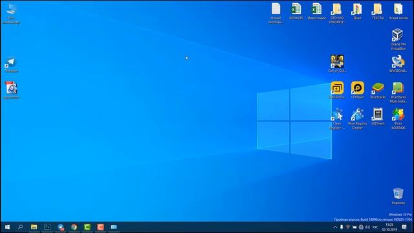Open the clock and date flyout
The width and height of the screenshot is (414, 233).
389,227
